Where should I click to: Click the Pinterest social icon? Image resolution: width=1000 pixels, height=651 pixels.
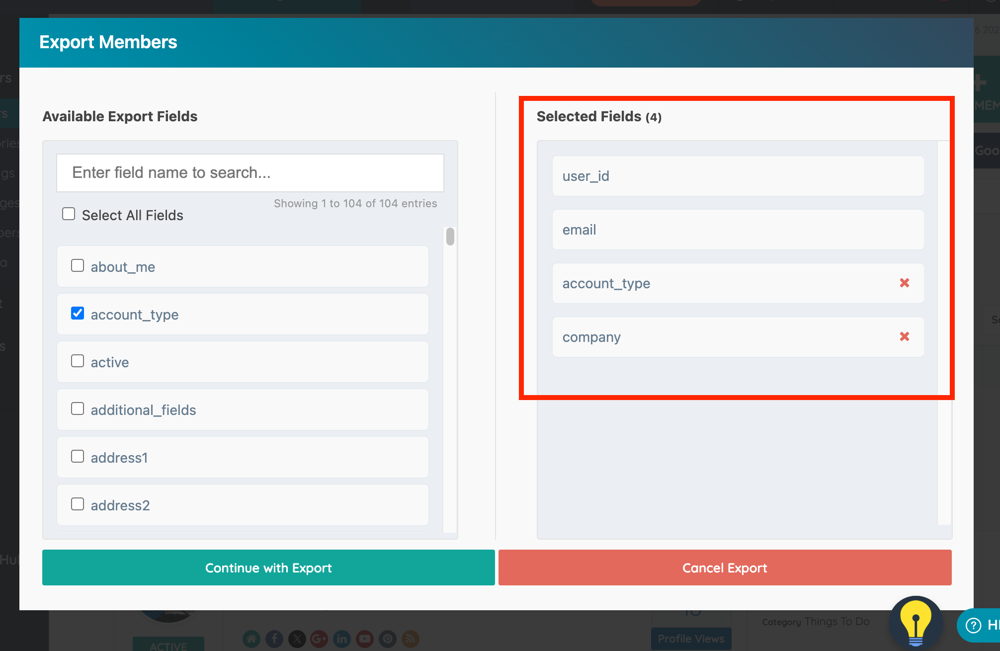[387, 639]
